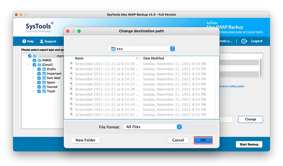Sort files by Date Modified column

(x=154, y=58)
